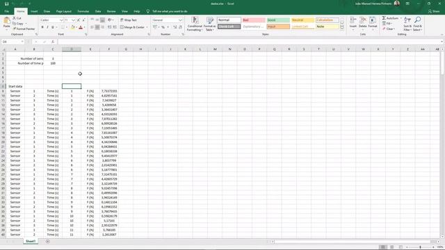The height and width of the screenshot is (250, 445).
Task: Click the increase indent icon
Action: click(x=115, y=27)
